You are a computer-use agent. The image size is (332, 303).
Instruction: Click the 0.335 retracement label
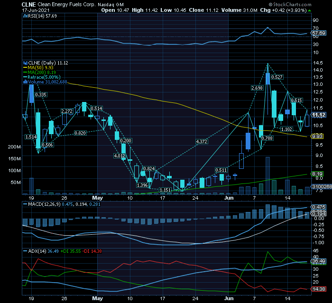point(41,95)
